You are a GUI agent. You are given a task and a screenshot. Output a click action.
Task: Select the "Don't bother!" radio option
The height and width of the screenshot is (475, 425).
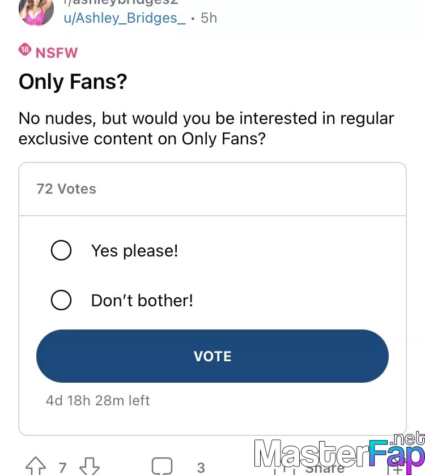pyautogui.click(x=61, y=300)
